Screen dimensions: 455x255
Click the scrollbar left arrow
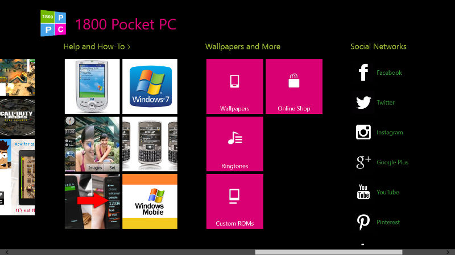(x=6, y=252)
